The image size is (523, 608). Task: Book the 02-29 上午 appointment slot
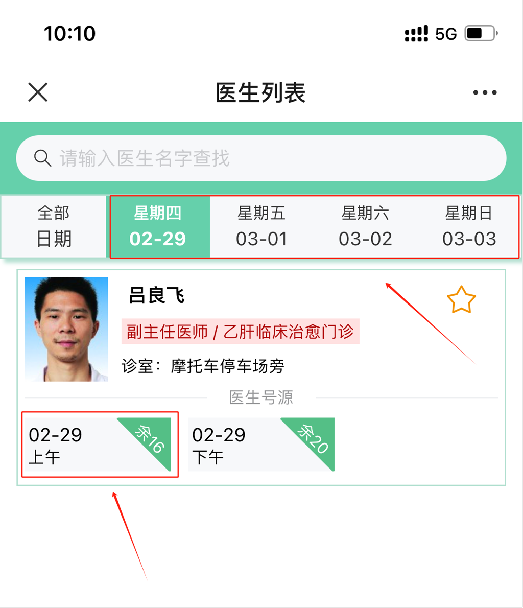tap(100, 445)
